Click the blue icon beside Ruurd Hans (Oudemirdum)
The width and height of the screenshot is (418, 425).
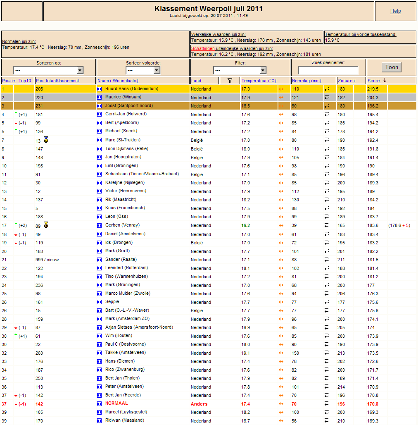[100, 89]
